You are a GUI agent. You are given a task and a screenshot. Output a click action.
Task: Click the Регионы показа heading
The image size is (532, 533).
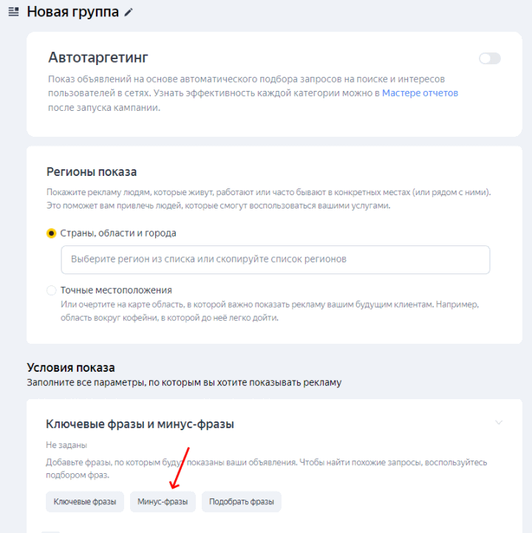(92, 172)
